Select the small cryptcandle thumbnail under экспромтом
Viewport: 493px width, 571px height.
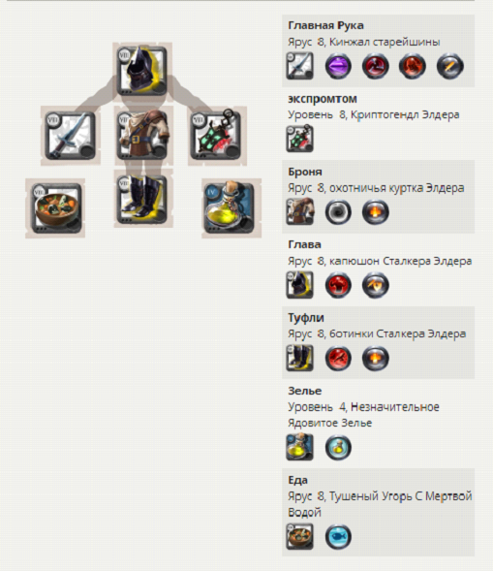[x=299, y=139]
